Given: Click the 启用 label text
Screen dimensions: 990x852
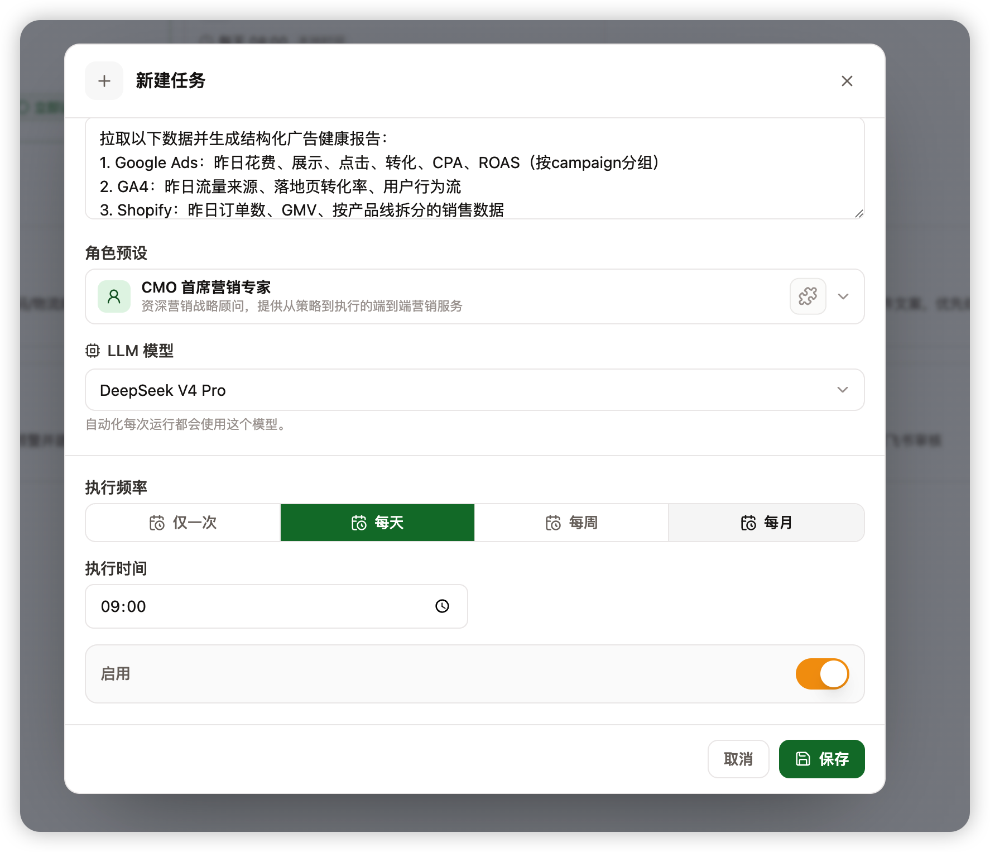Looking at the screenshot, I should [x=116, y=674].
